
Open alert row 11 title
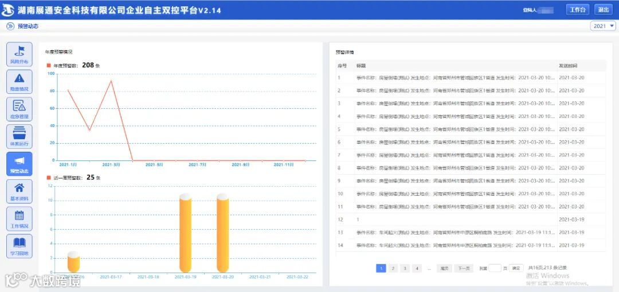pos(456,207)
